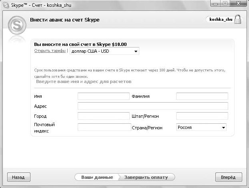The image size is (249, 188).
Task: Click the koshka_shu account name badge
Action: [221, 20]
